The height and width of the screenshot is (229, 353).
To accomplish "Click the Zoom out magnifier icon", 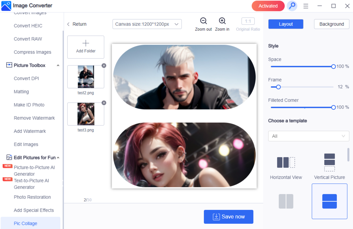I will pyautogui.click(x=203, y=21).
